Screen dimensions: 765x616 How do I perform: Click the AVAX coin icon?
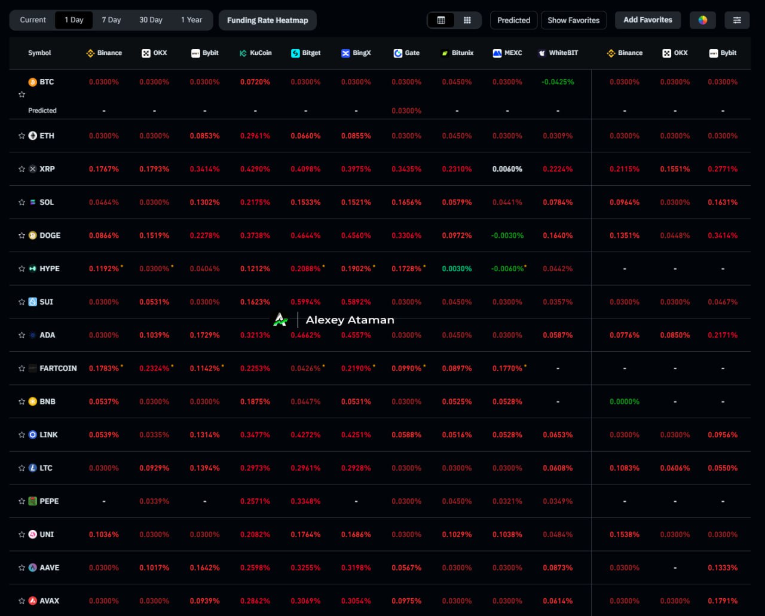click(x=32, y=601)
